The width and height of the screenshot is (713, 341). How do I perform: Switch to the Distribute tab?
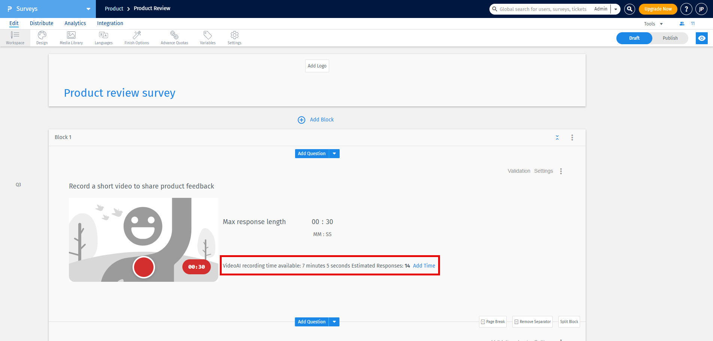pyautogui.click(x=41, y=23)
